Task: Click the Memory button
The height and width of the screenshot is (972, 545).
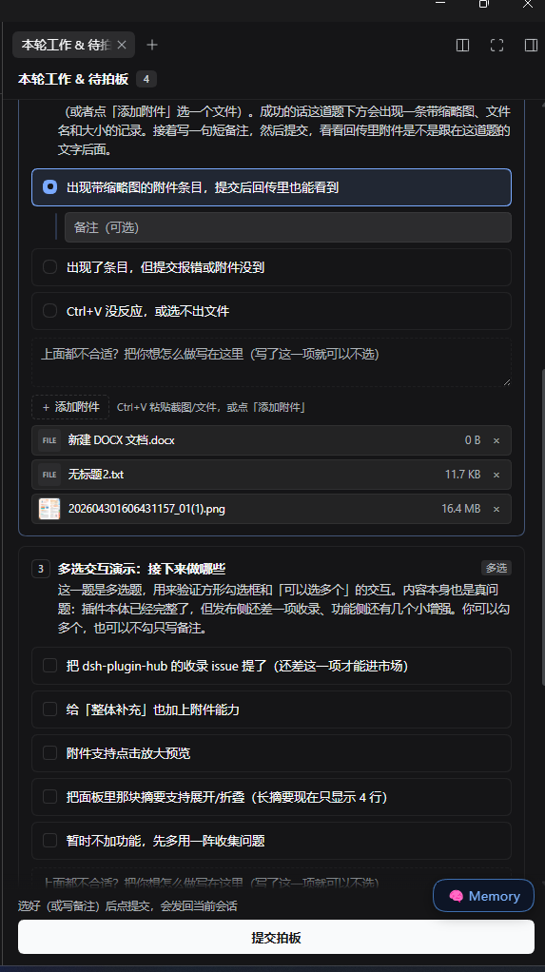Action: [x=483, y=896]
